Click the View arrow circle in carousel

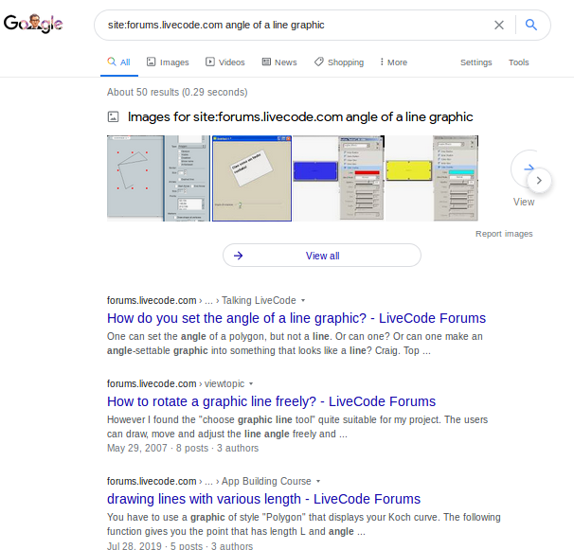(525, 169)
